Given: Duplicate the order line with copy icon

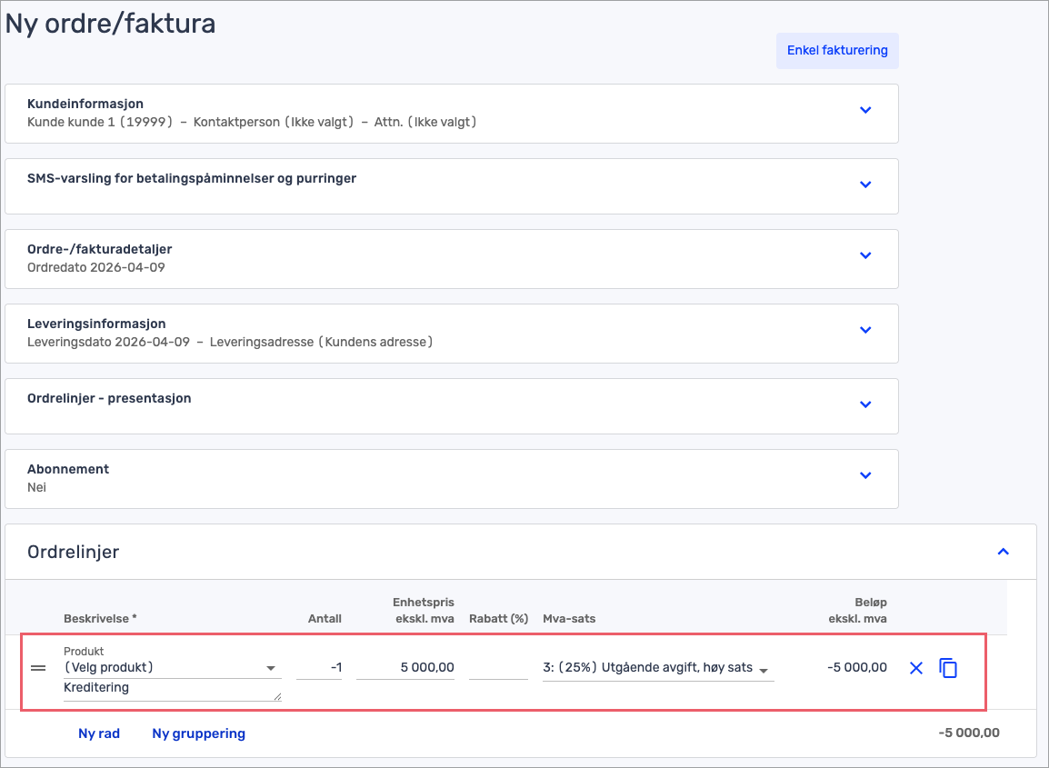Looking at the screenshot, I should 948,668.
